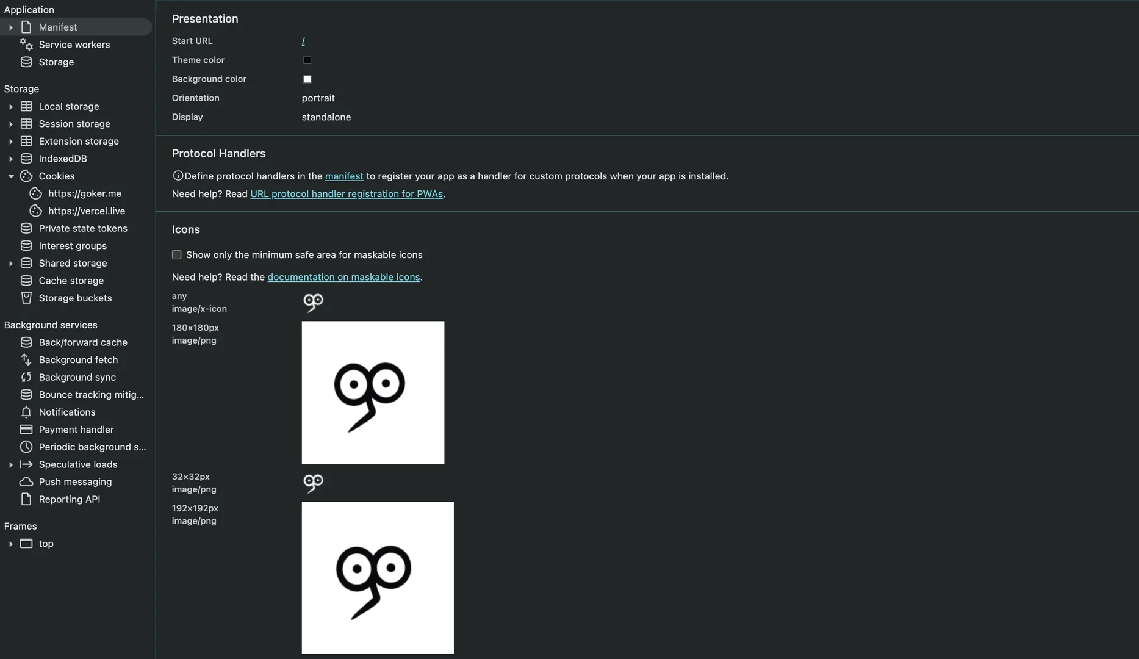Select the Background sync icon

(x=26, y=377)
